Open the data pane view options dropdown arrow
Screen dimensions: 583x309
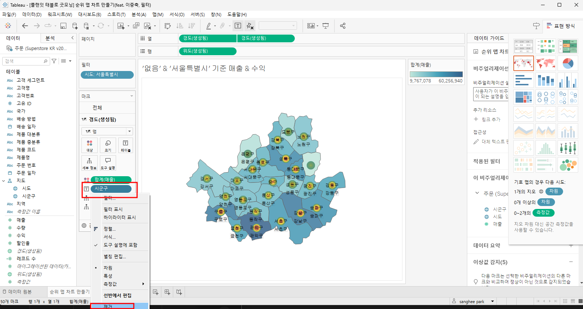pyautogui.click(x=70, y=61)
